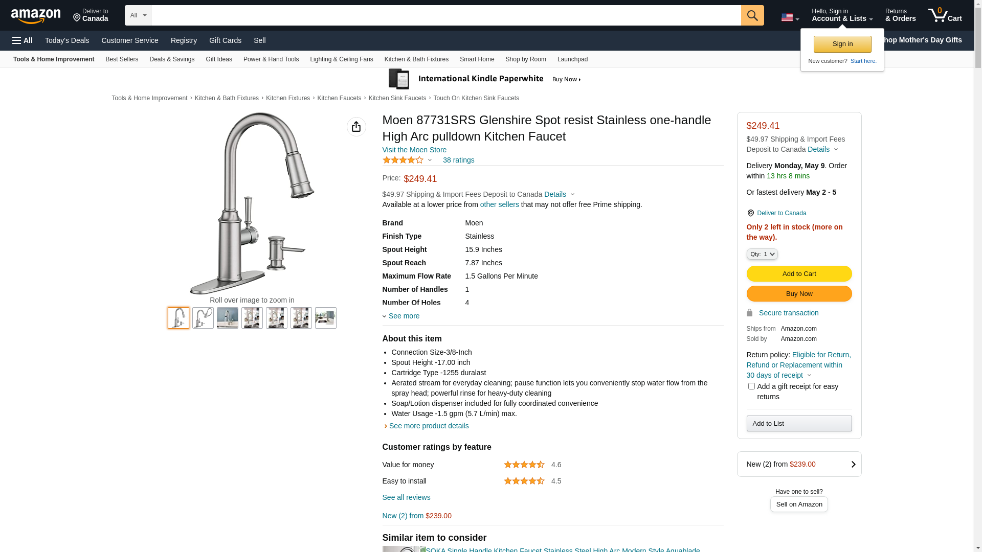Click the Amazon logo
The image size is (982, 552).
pyautogui.click(x=36, y=16)
